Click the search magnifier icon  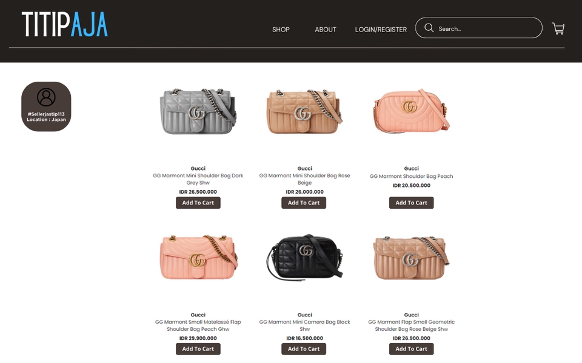point(429,28)
